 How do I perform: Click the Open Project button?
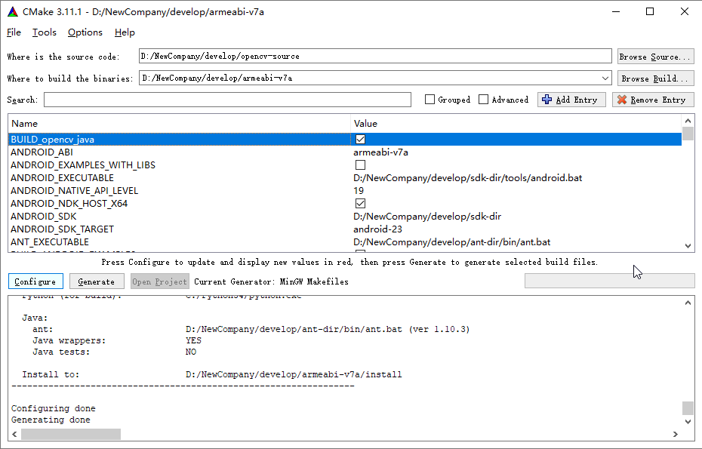pos(159,281)
